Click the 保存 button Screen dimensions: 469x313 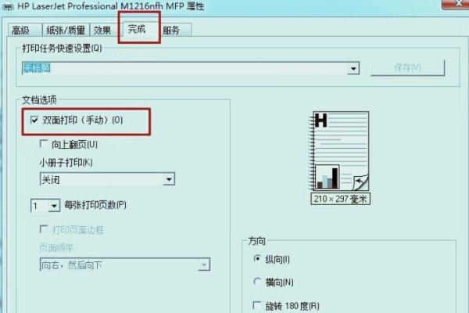408,68
